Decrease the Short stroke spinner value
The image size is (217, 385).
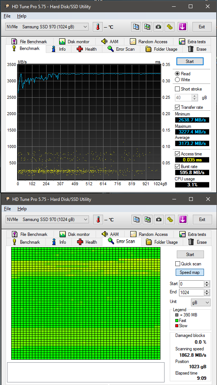pyautogui.click(x=195, y=99)
